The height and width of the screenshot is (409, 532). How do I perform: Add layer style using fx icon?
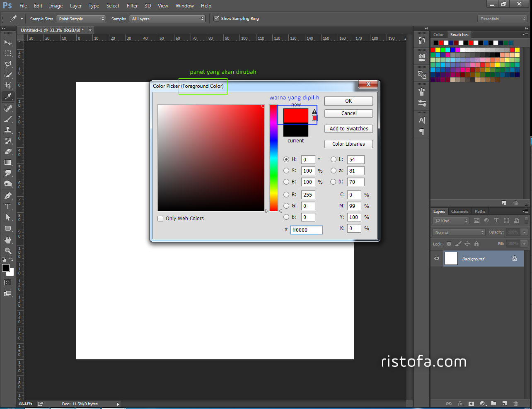[x=460, y=403]
